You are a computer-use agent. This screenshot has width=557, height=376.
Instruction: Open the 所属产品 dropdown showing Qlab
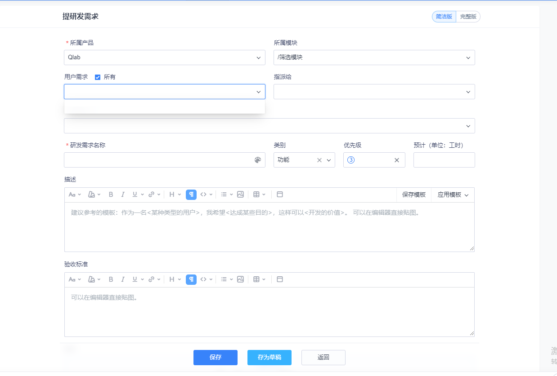tap(164, 58)
